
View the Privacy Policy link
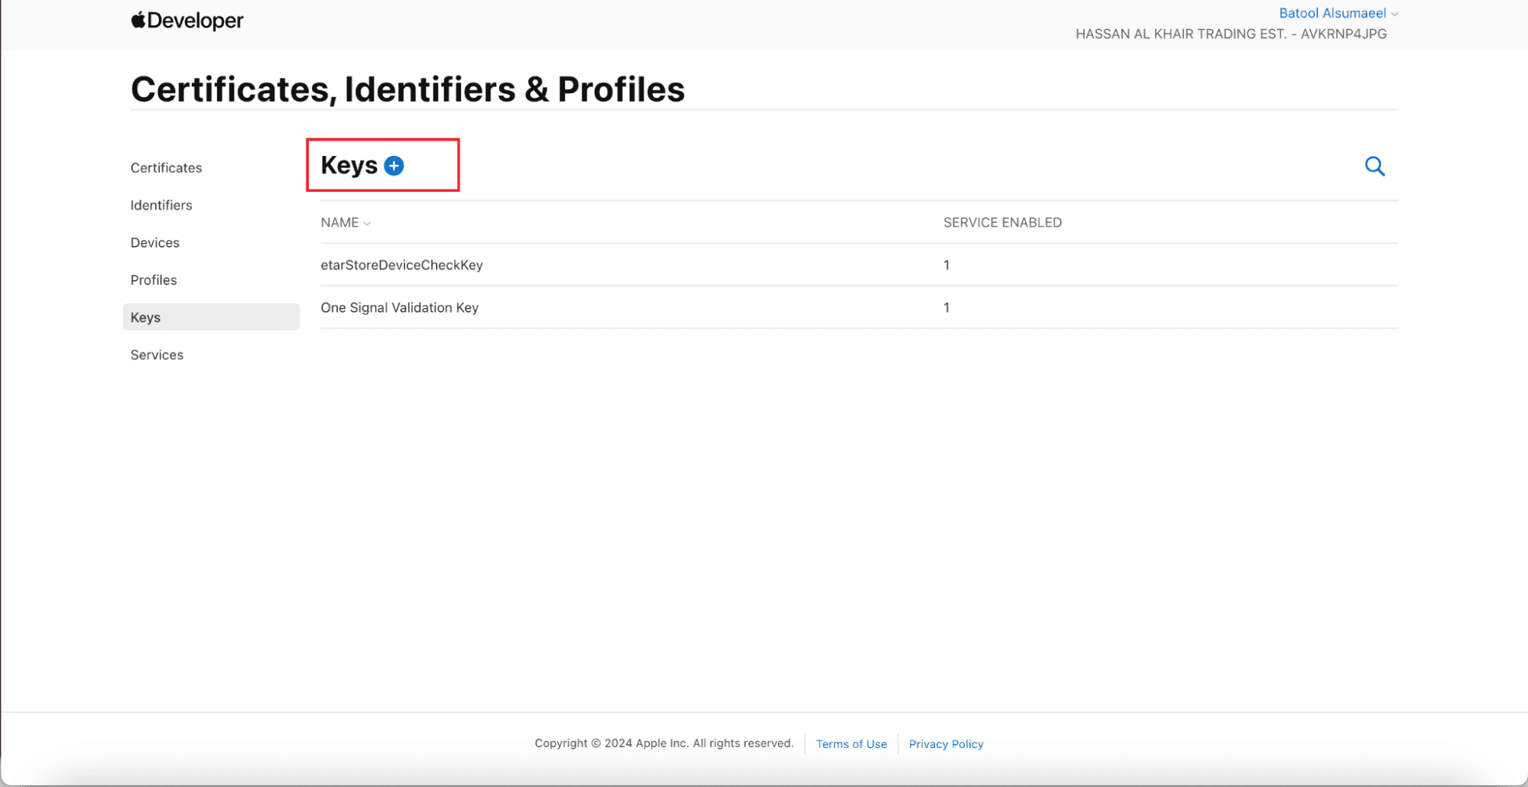[946, 744]
